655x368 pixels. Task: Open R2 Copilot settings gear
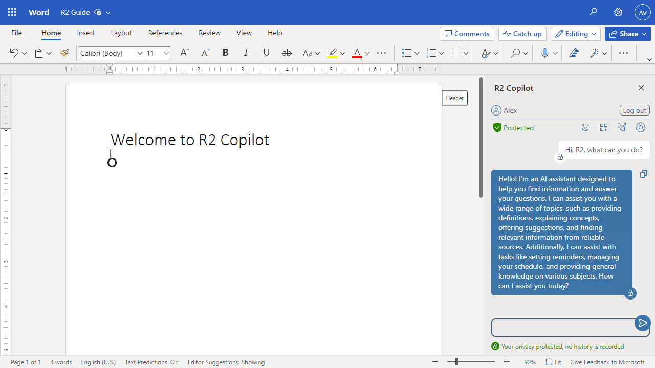coord(641,127)
